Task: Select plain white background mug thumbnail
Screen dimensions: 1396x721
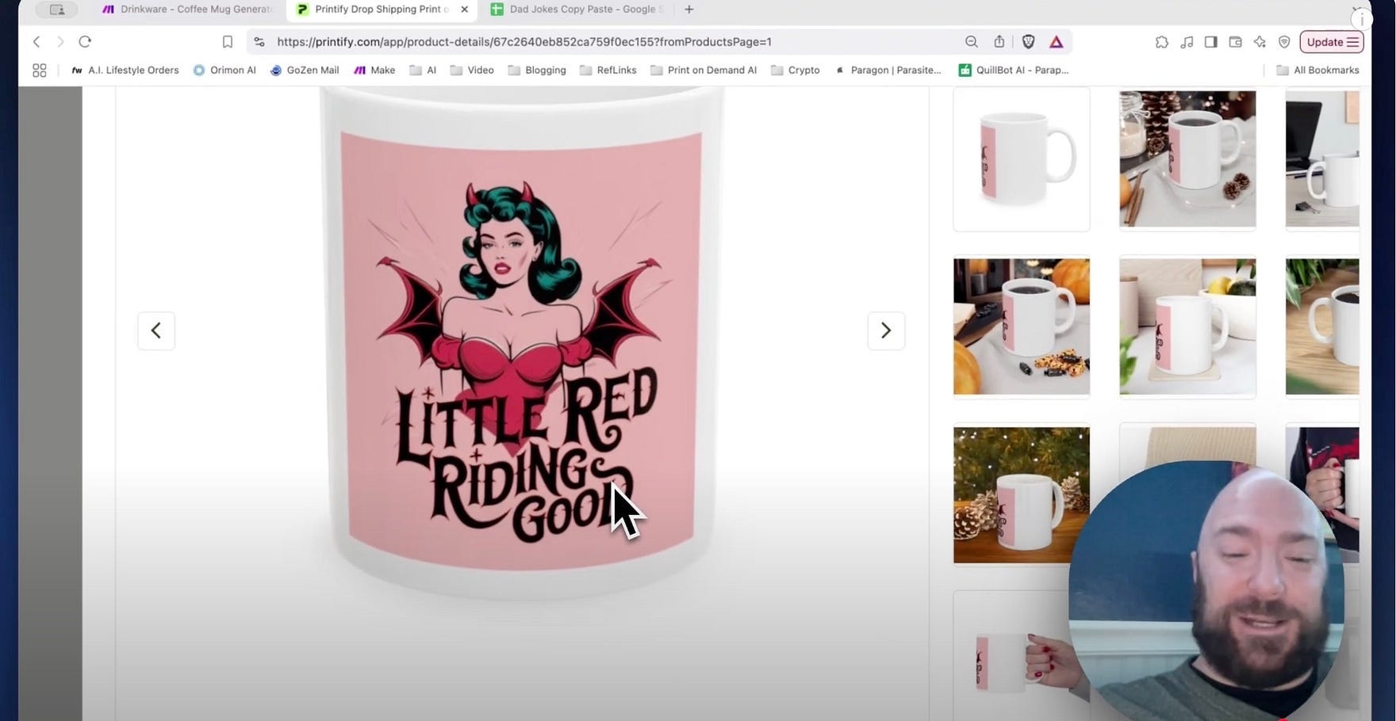Action: (1022, 158)
